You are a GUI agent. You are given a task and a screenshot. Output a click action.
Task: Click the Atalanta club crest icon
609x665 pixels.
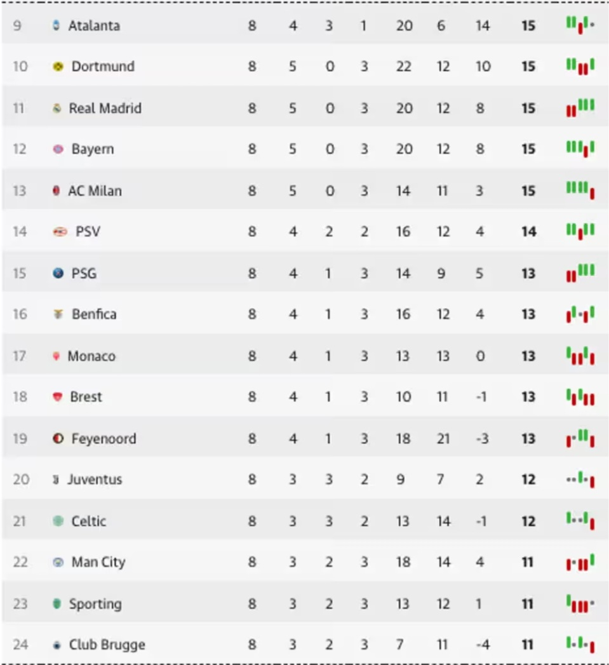click(57, 25)
